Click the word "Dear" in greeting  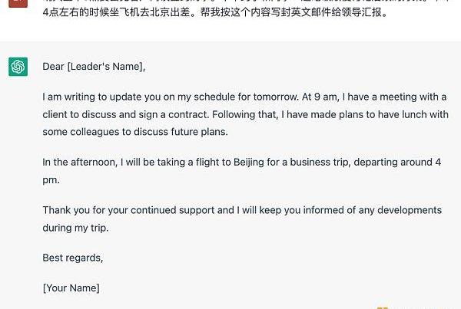point(54,67)
